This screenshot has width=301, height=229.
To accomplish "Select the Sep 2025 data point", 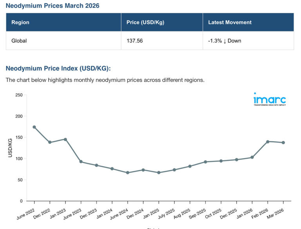I will point(205,162).
